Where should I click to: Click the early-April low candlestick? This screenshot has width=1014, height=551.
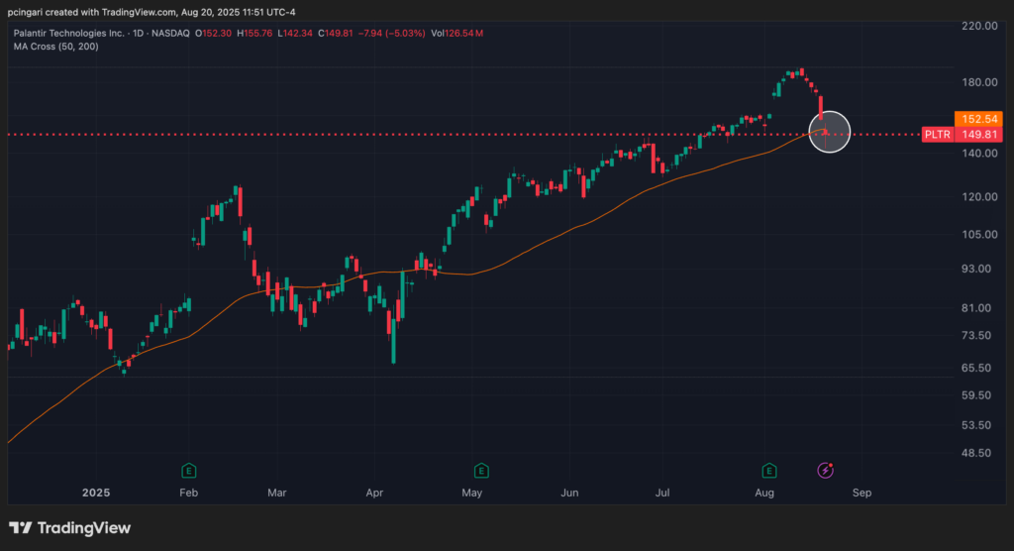pyautogui.click(x=393, y=341)
